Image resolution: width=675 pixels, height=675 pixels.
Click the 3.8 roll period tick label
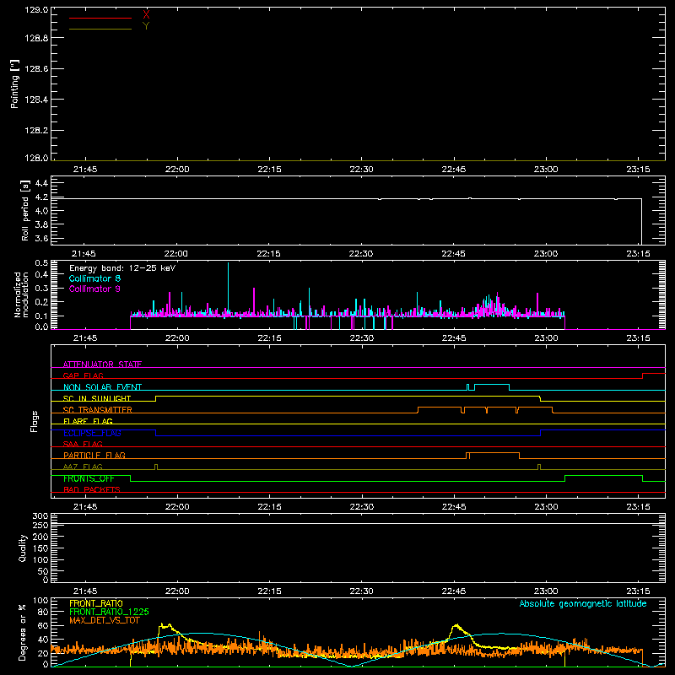pyautogui.click(x=41, y=224)
